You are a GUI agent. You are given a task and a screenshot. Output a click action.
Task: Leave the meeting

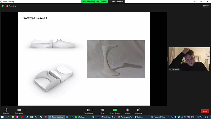205,111
